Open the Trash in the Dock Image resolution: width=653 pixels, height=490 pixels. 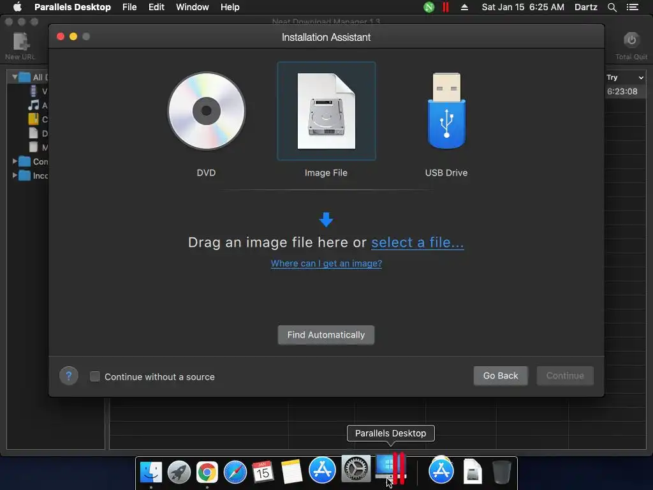(x=501, y=471)
